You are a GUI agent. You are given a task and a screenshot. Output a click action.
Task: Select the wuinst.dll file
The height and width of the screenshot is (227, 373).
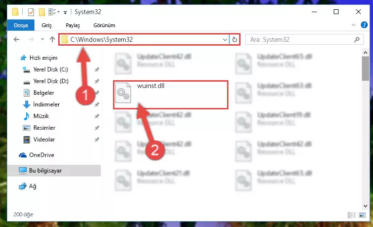pyautogui.click(x=171, y=95)
